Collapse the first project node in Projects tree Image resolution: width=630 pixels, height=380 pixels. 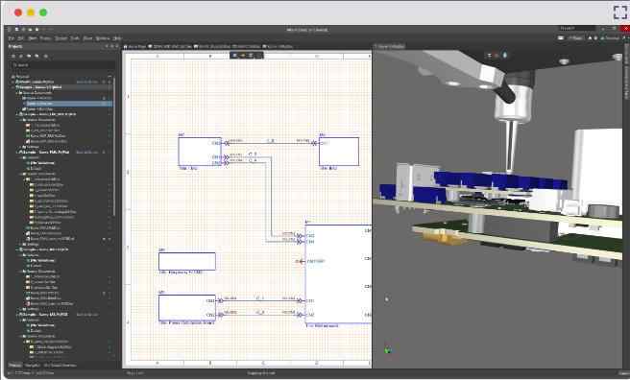click(x=12, y=82)
